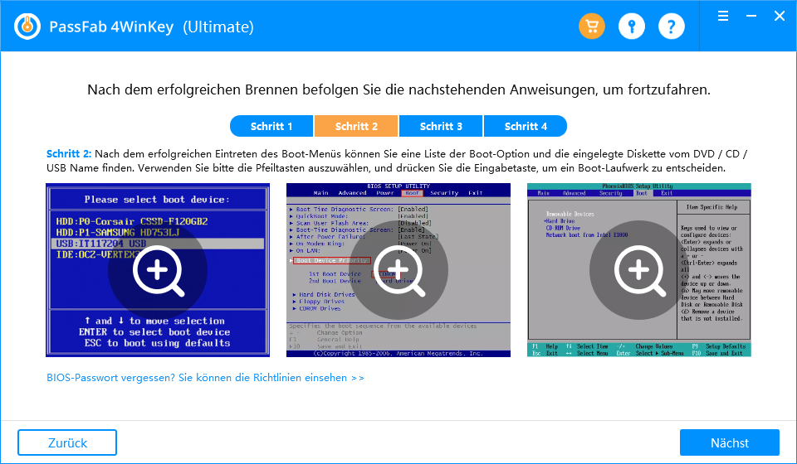Click the PassFab 4WinKey logo icon
Screen dimensions: 797x464
(x=27, y=26)
